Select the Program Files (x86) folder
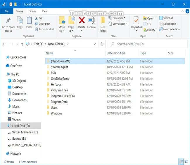 point(115,96)
